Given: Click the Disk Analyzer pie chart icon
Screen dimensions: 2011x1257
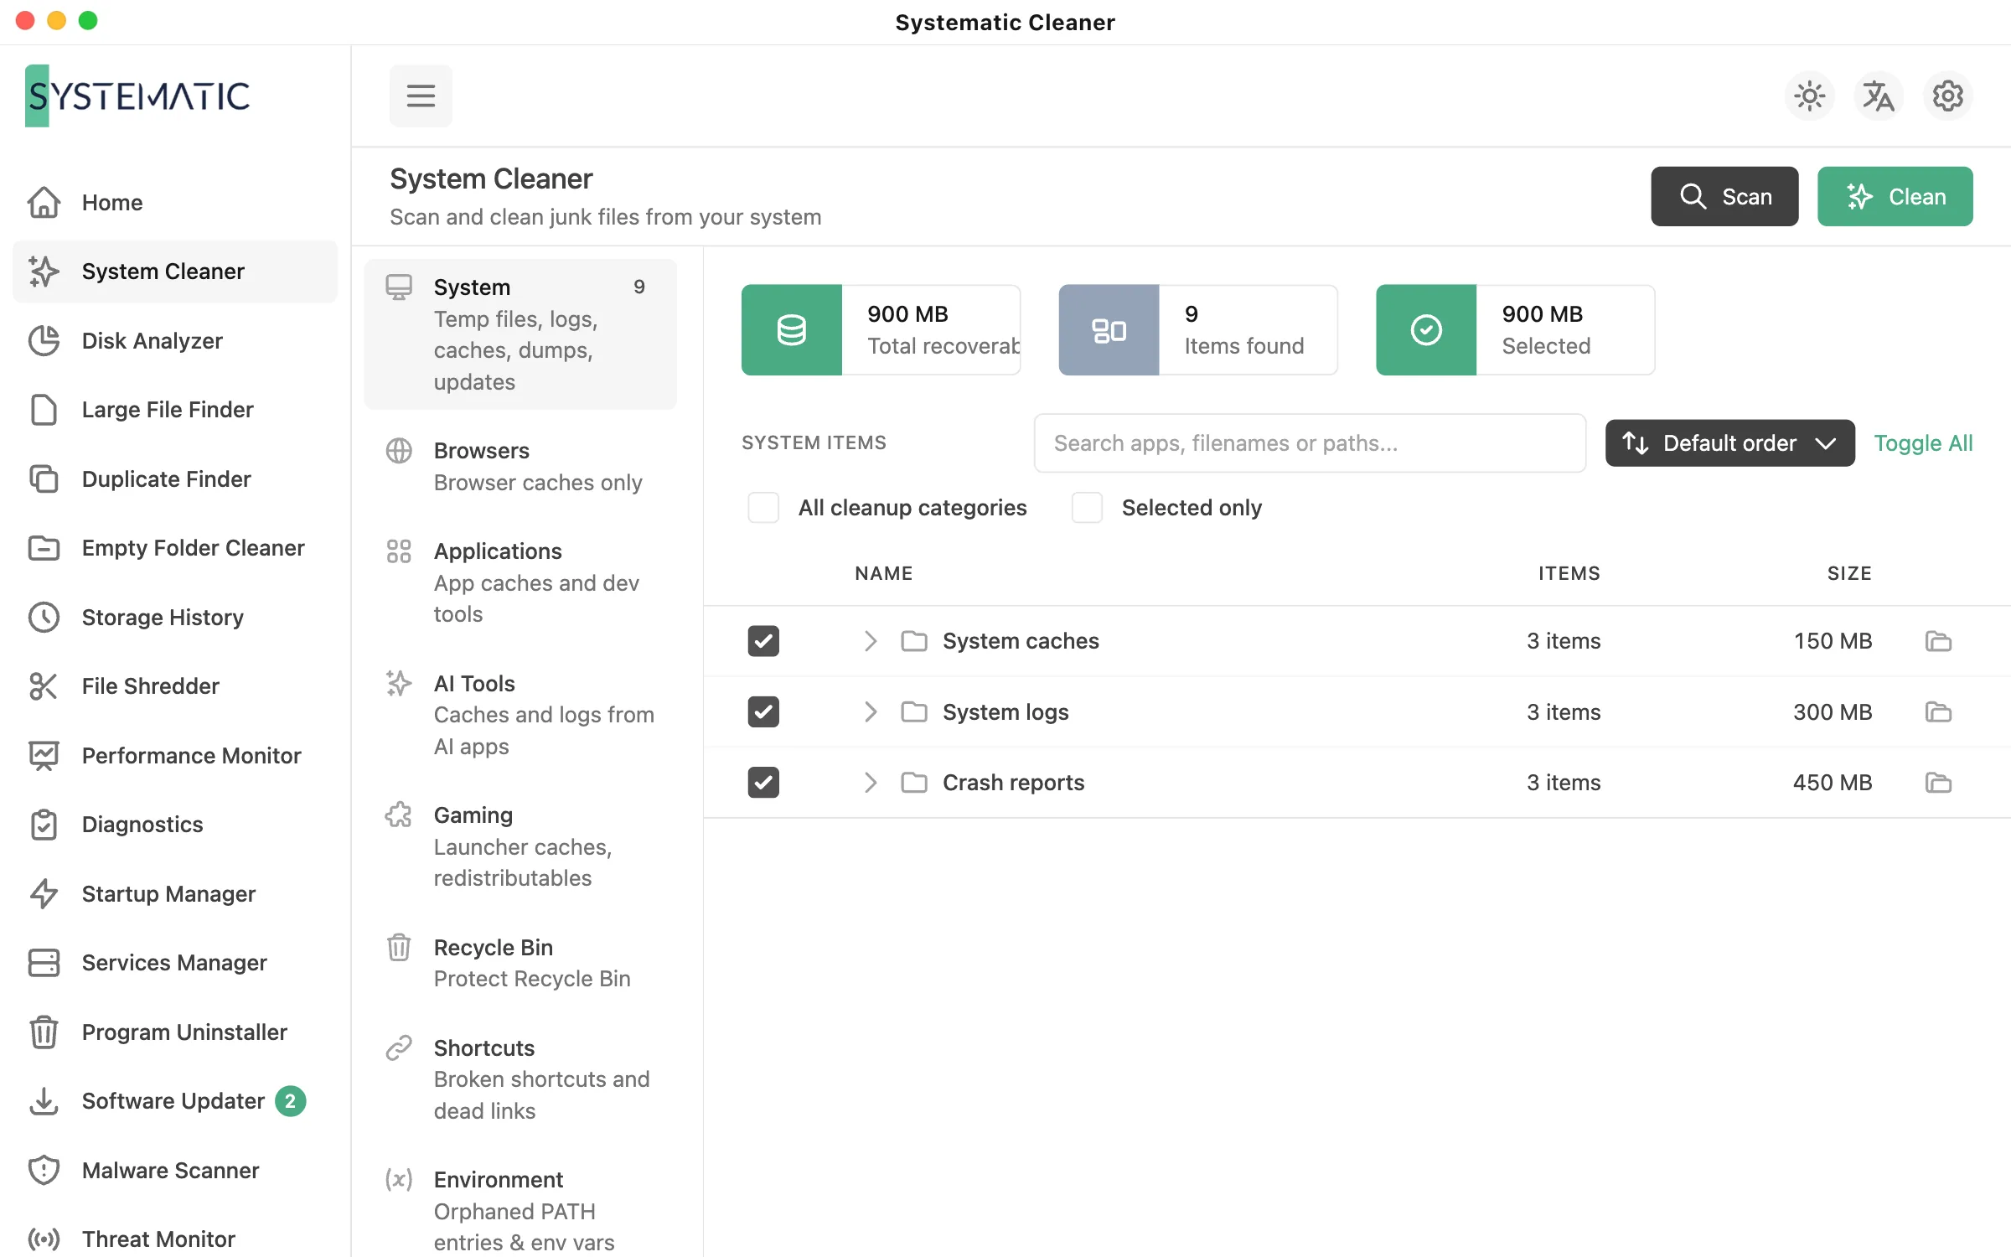Looking at the screenshot, I should click(44, 341).
